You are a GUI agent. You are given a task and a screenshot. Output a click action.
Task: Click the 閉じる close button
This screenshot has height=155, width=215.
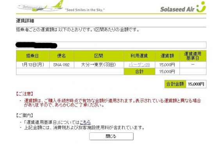pyautogui.click(x=111, y=136)
